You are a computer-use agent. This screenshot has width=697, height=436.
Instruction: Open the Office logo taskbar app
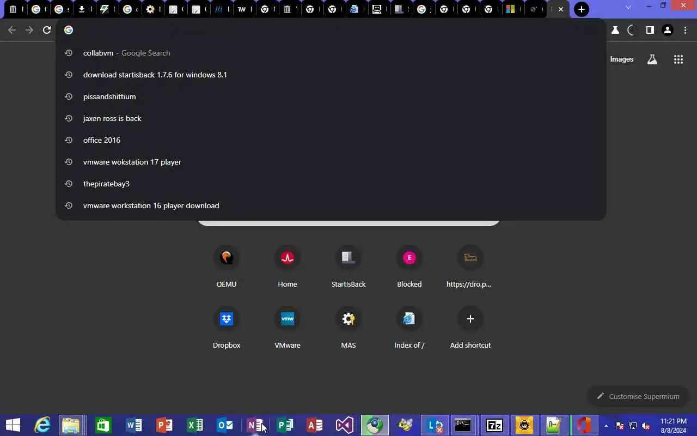point(584,425)
